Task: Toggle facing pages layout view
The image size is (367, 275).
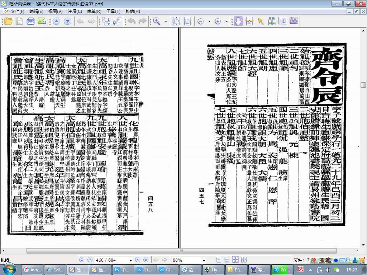Action: (x=235, y=260)
